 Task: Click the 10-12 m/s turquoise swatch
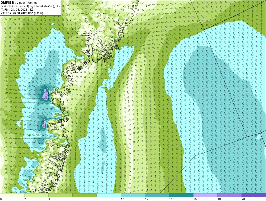[133, 195]
